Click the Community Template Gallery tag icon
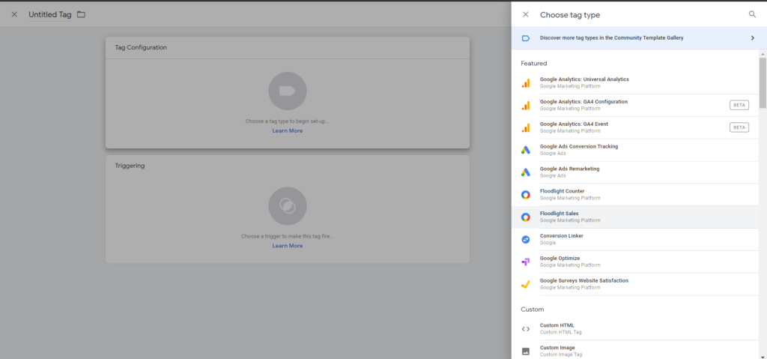The width and height of the screenshot is (767, 359). click(x=525, y=37)
